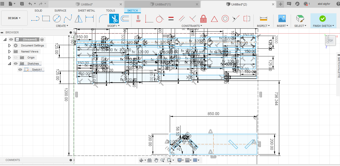Open the CONSTRAINTS dropdown menu
The image size is (340, 166).
tap(192, 26)
